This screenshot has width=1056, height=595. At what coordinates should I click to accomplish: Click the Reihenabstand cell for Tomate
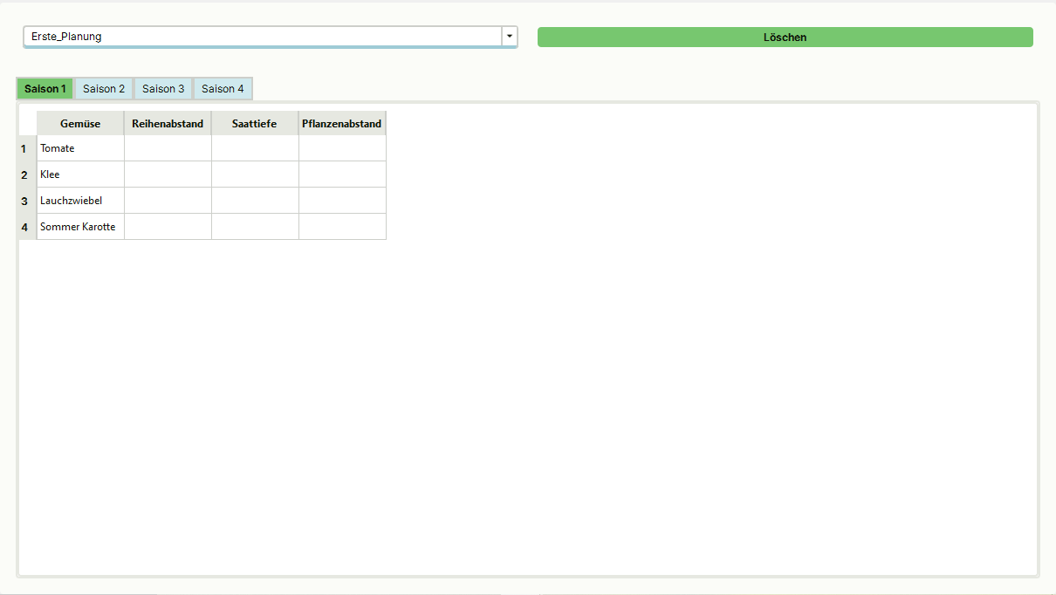(x=168, y=148)
